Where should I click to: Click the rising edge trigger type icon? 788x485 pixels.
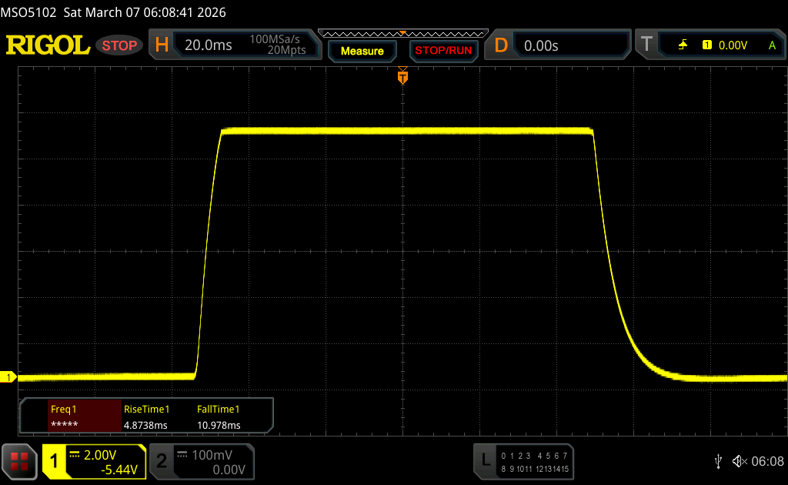coord(683,45)
